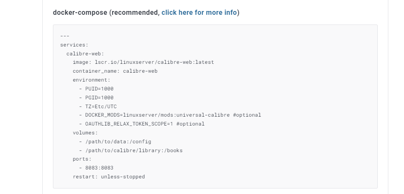Click the PUID=1000 line
The image size is (404, 194).
pos(99,89)
